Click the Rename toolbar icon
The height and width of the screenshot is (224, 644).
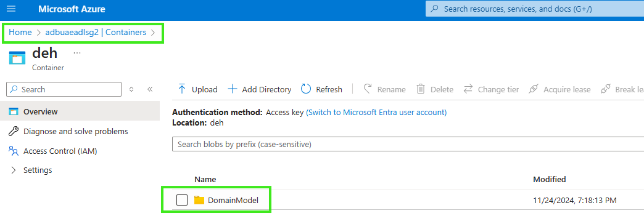[x=368, y=89]
